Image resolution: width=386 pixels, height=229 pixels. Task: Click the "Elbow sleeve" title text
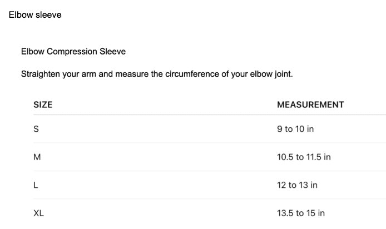[x=35, y=15]
